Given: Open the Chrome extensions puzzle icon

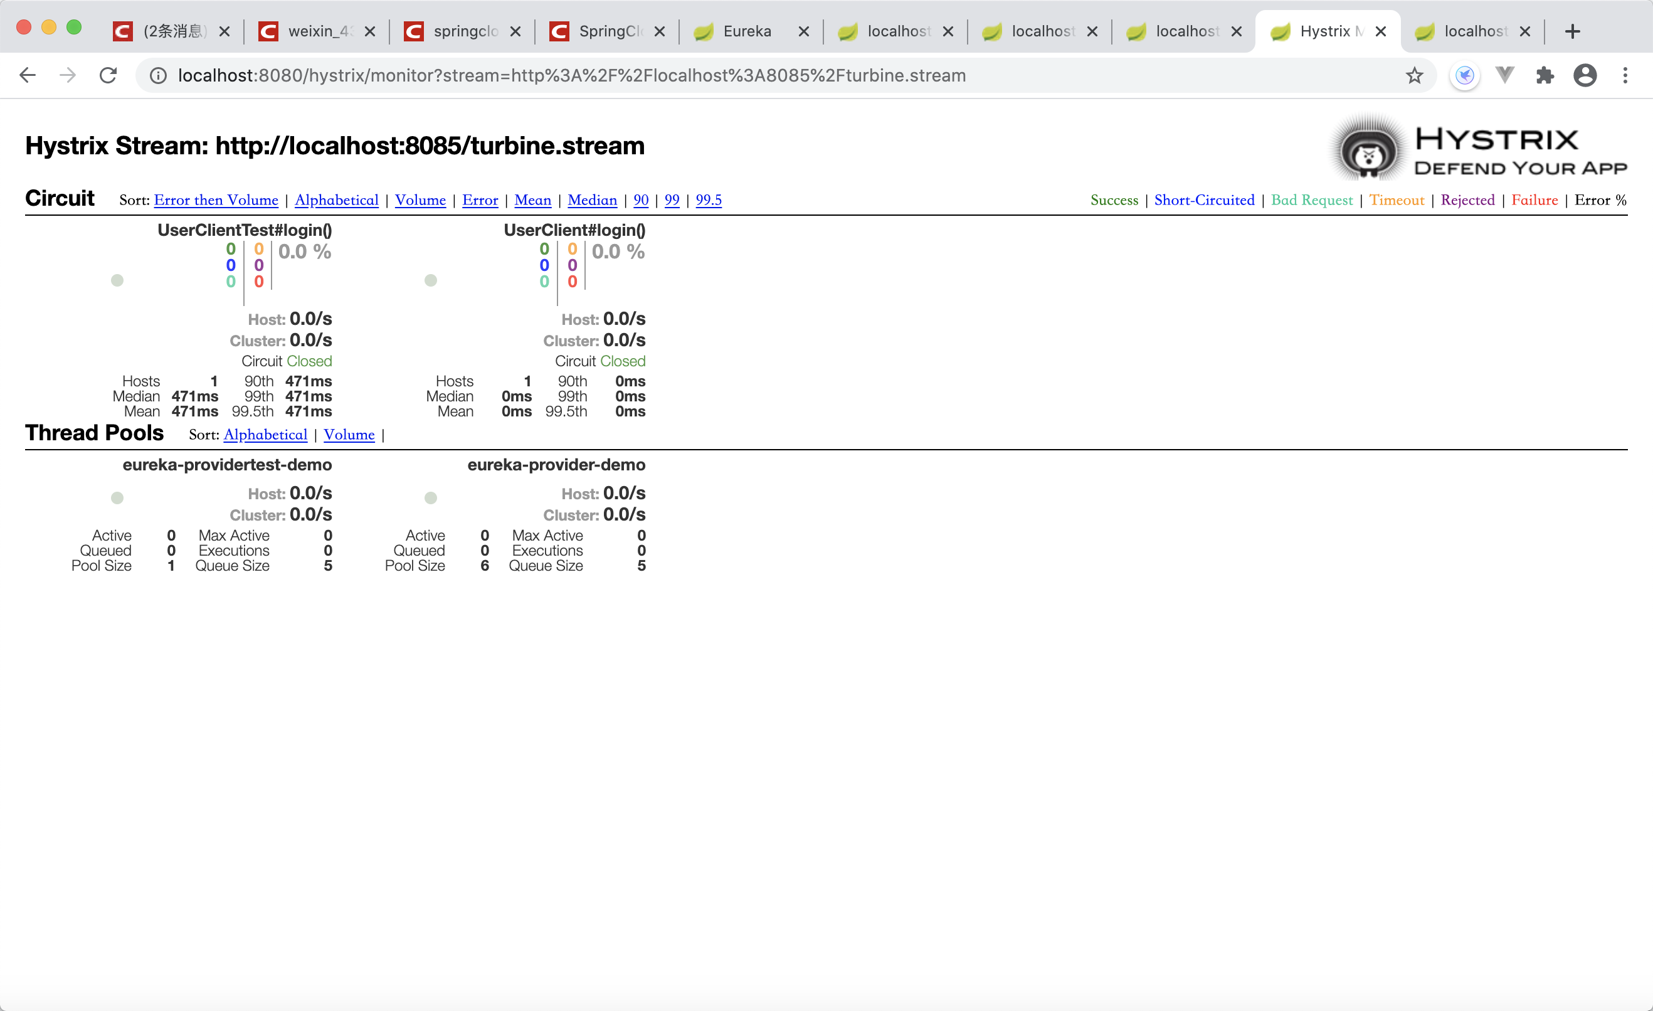Looking at the screenshot, I should click(1545, 75).
